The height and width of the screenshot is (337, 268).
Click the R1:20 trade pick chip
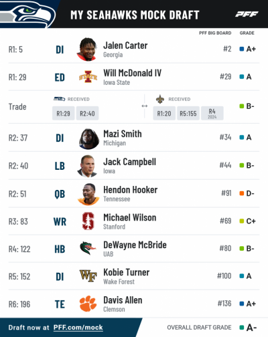coord(164,113)
